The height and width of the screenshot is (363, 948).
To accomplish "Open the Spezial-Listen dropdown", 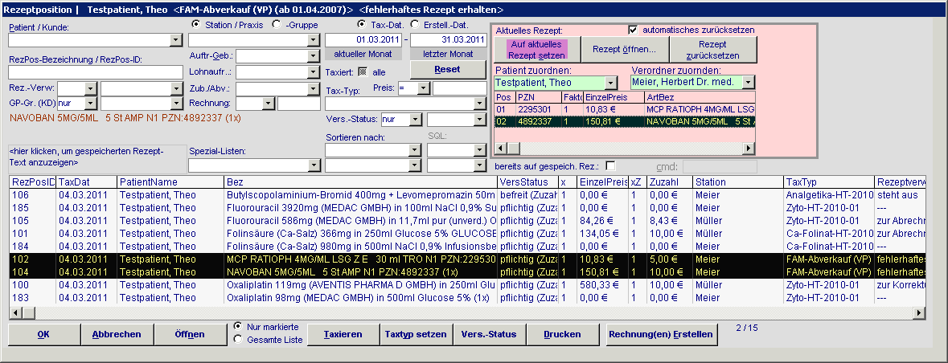I will pos(314,165).
